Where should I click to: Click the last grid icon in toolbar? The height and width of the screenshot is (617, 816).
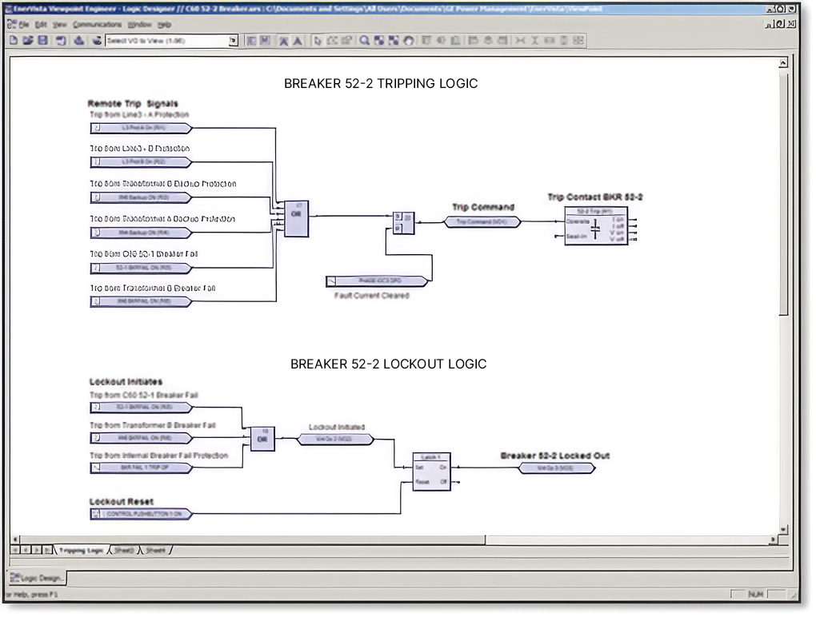[x=578, y=41]
